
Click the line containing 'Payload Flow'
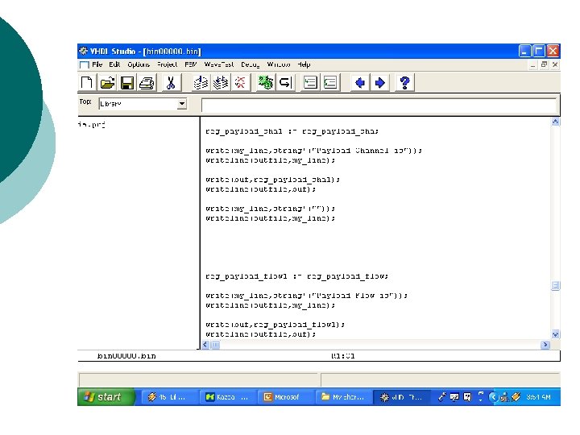point(306,296)
